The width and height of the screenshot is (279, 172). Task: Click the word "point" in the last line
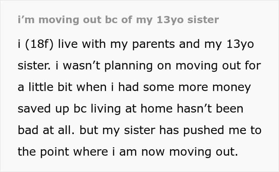[x=55, y=152]
